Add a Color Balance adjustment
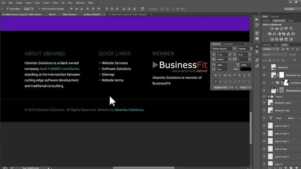The width and height of the screenshot is (301, 169). coord(274,34)
